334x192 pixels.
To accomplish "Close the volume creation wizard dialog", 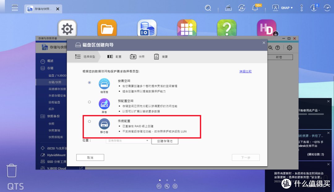I will pos(264,43).
